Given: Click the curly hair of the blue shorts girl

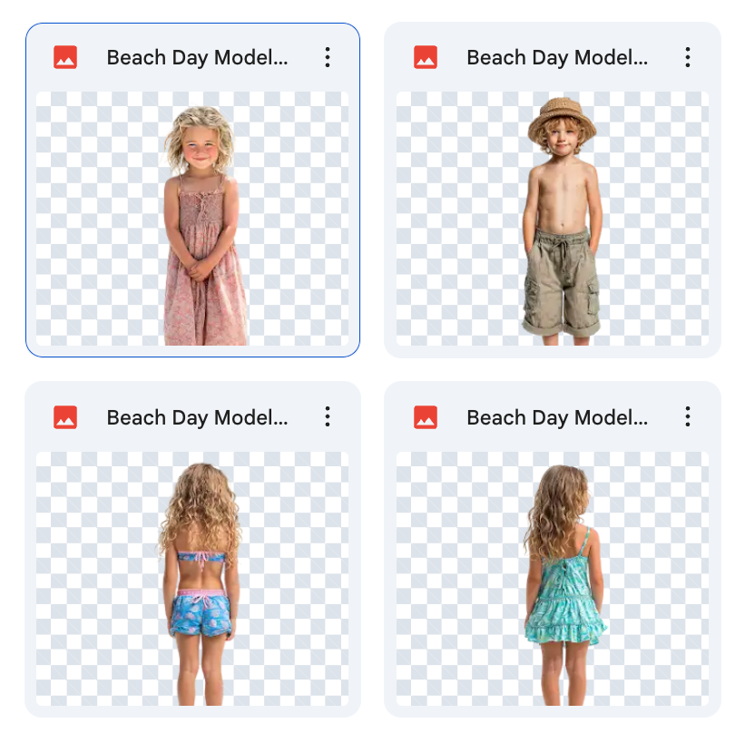Looking at the screenshot, I should pos(201,506).
